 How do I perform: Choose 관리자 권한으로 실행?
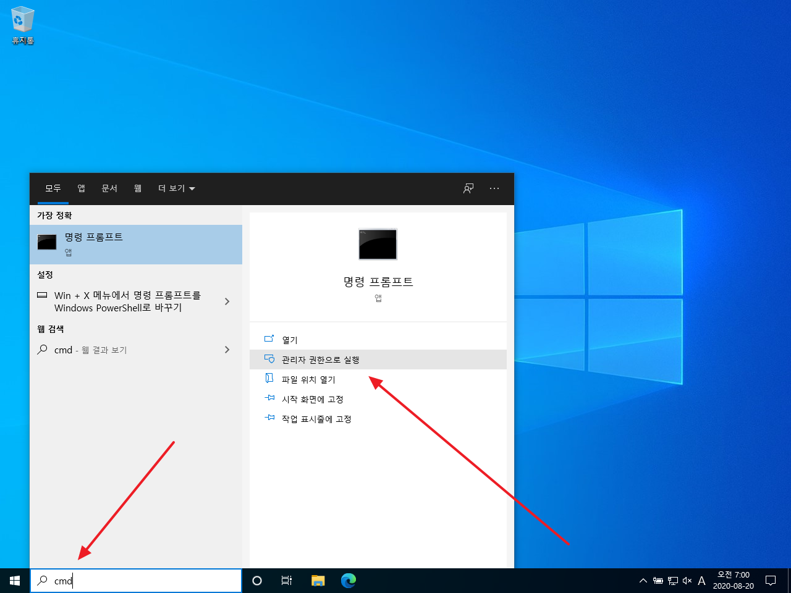378,360
